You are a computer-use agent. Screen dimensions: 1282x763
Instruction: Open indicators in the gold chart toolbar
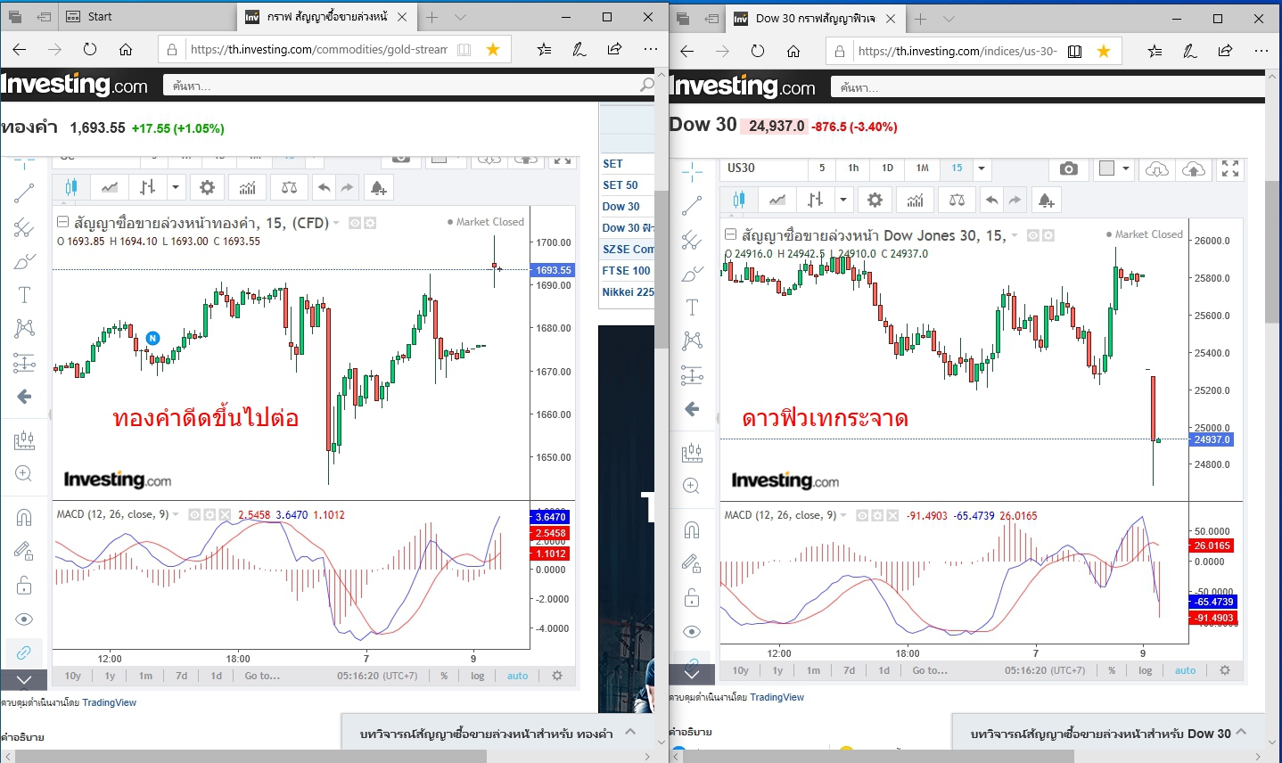click(x=248, y=187)
